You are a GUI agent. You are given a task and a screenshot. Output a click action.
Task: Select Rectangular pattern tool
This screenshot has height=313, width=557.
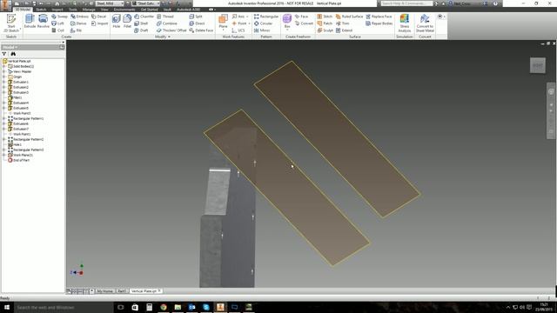pos(266,17)
